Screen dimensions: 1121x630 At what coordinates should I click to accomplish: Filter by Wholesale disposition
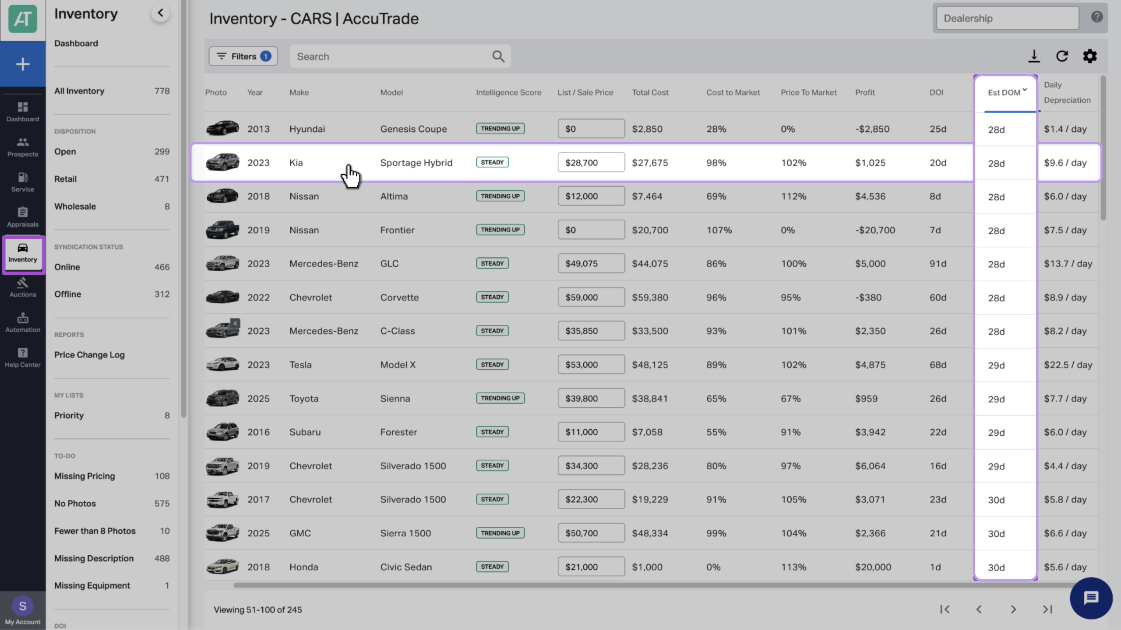(x=112, y=206)
